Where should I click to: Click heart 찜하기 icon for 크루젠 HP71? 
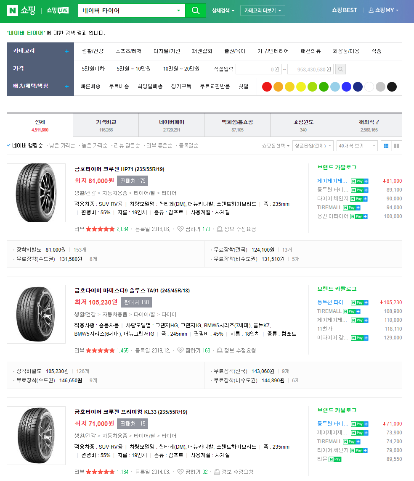point(180,229)
